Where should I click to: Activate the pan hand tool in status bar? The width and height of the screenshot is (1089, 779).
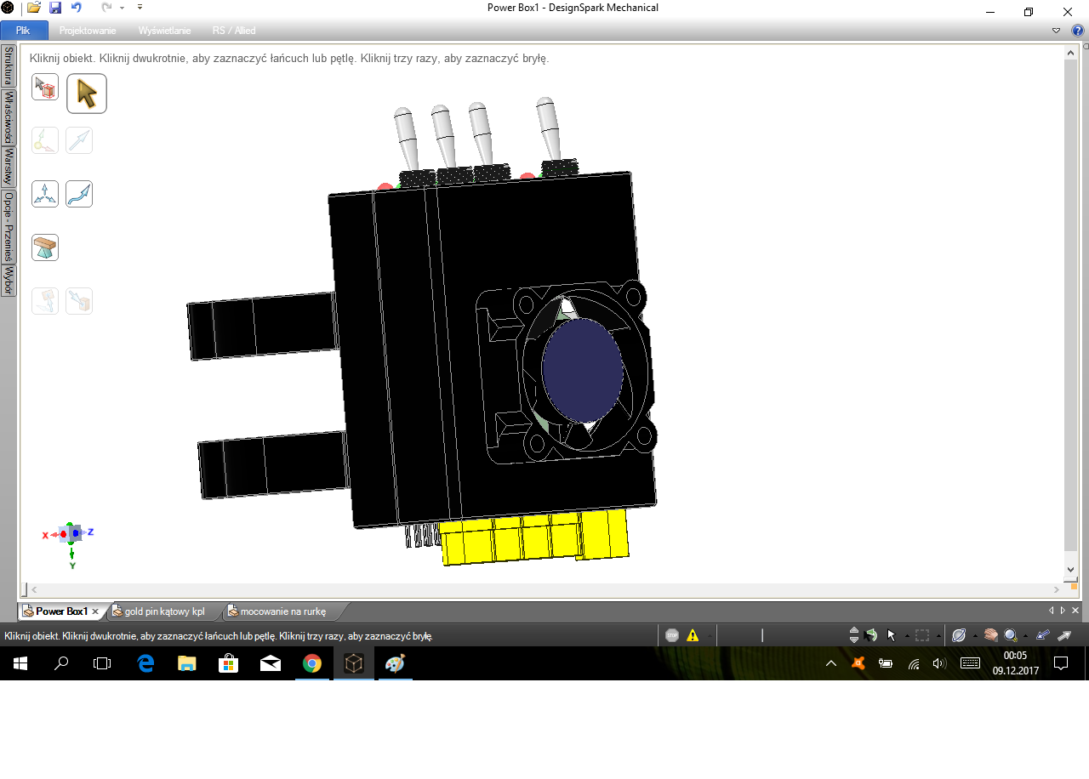coord(990,635)
